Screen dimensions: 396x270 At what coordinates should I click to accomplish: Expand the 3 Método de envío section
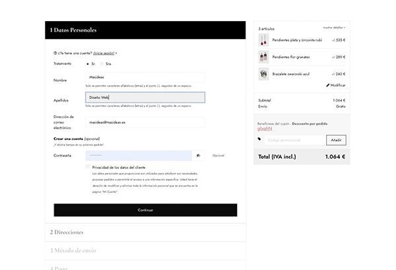tap(145, 251)
